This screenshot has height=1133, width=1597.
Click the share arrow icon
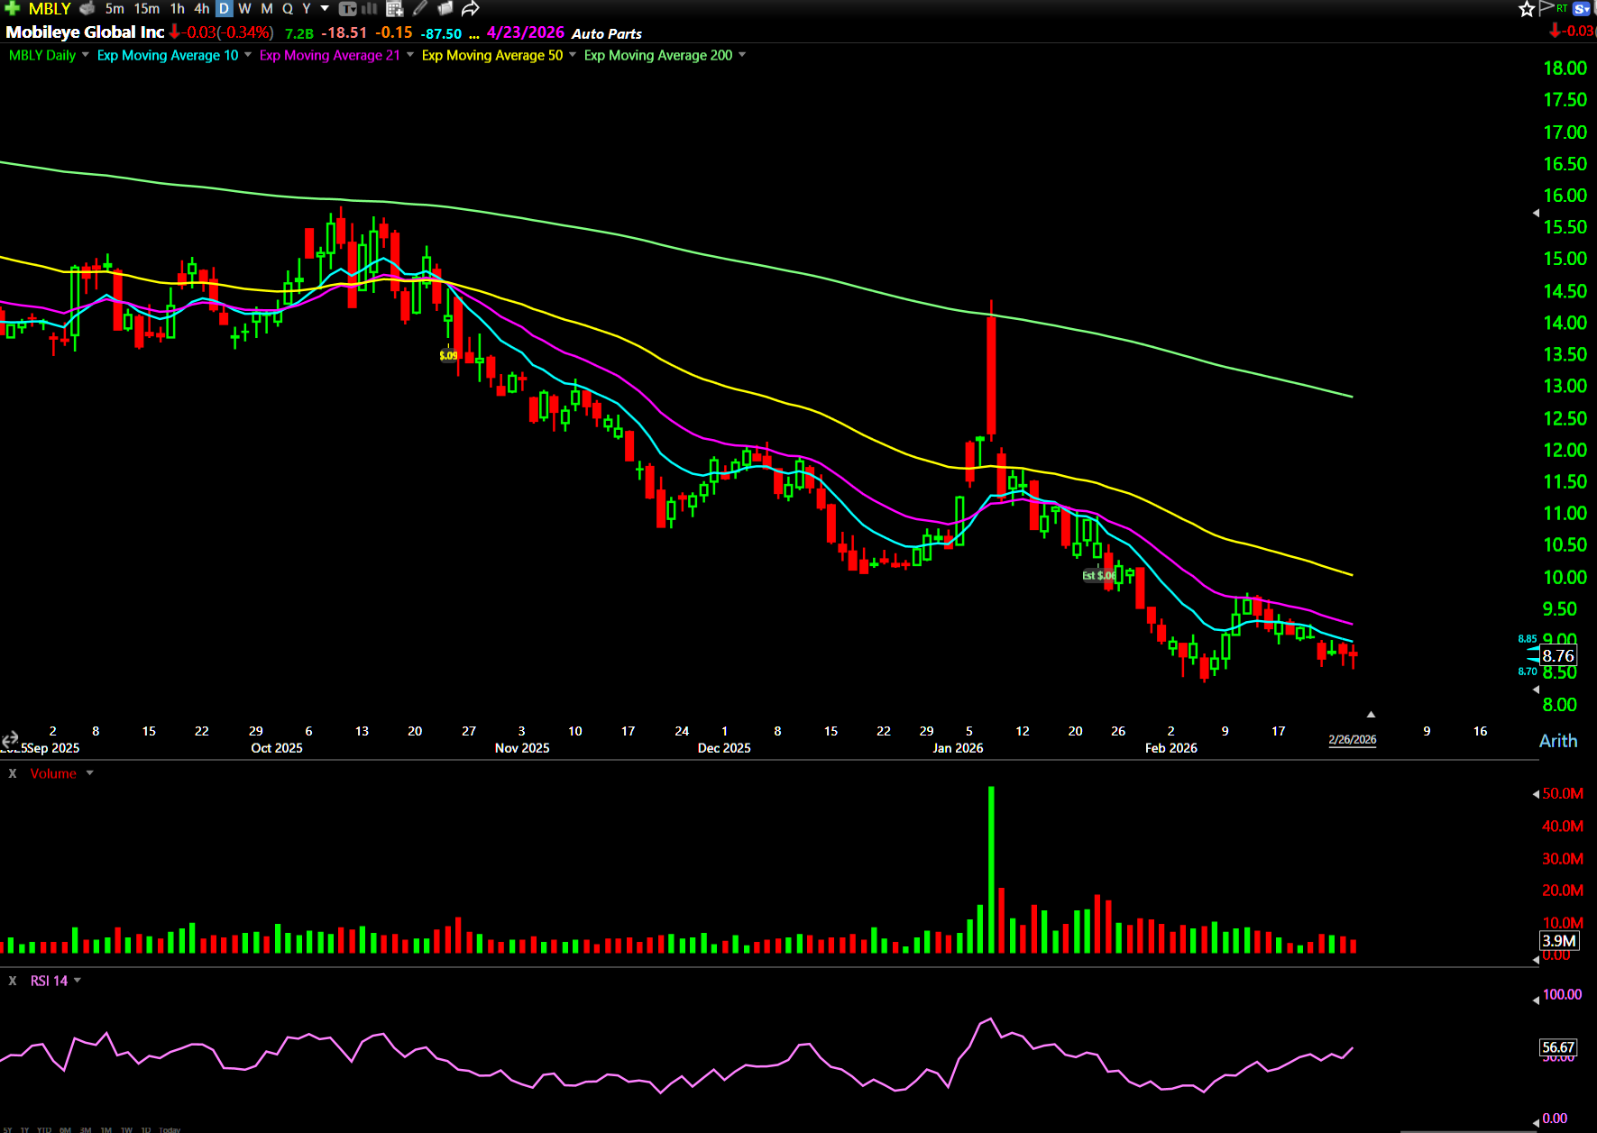pos(470,9)
